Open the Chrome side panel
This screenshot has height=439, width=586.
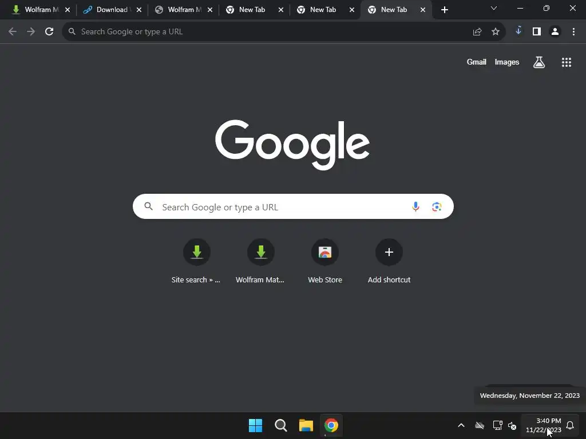537,32
